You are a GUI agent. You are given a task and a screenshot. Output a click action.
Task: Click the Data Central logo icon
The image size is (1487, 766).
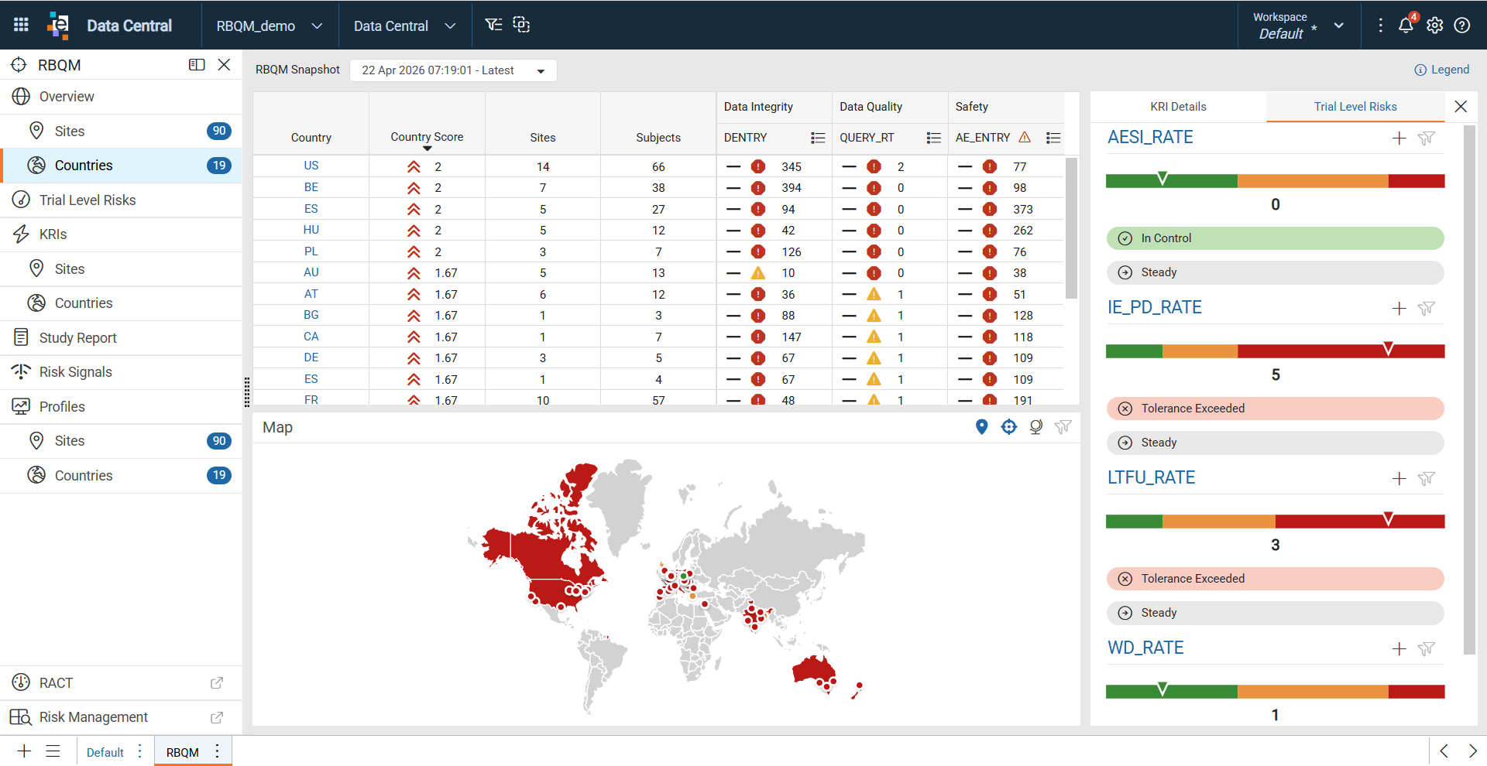click(58, 25)
